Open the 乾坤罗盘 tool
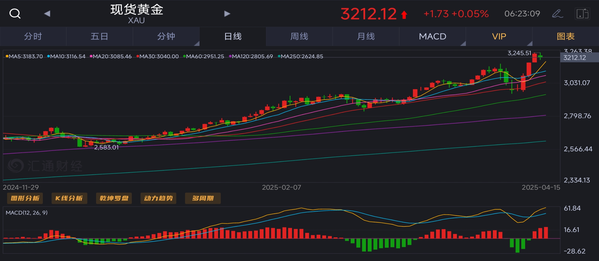This screenshot has height=261, width=599. (114, 198)
